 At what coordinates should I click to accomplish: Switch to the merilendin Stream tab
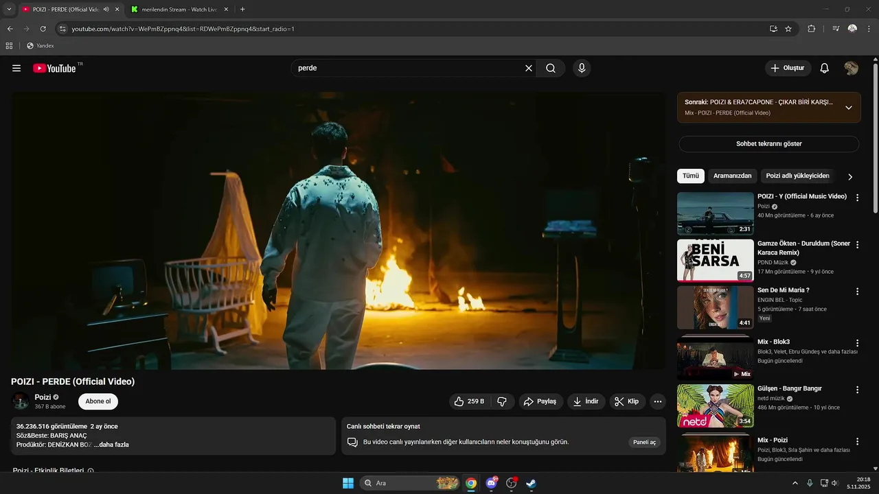(180, 10)
